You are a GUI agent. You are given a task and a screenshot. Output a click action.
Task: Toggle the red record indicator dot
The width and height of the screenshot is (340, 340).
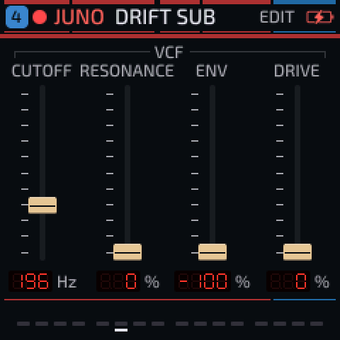pos(40,17)
